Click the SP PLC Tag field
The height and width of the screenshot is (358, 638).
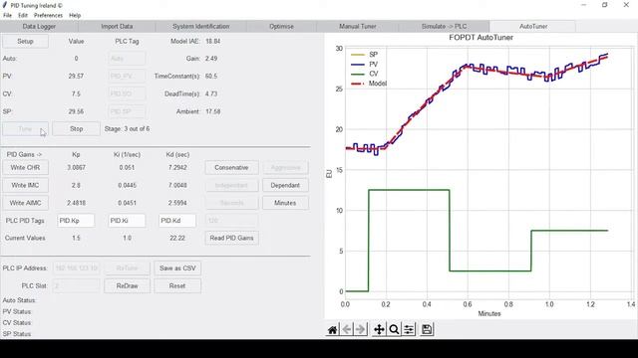[127, 111]
